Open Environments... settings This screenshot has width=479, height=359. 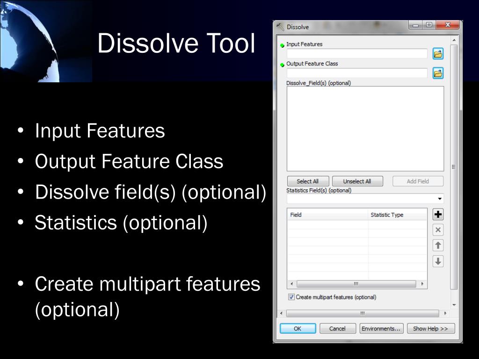381,329
